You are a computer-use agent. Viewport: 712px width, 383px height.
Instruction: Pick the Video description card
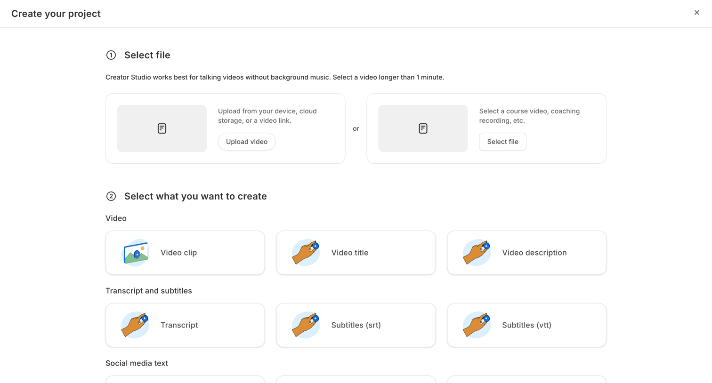526,253
